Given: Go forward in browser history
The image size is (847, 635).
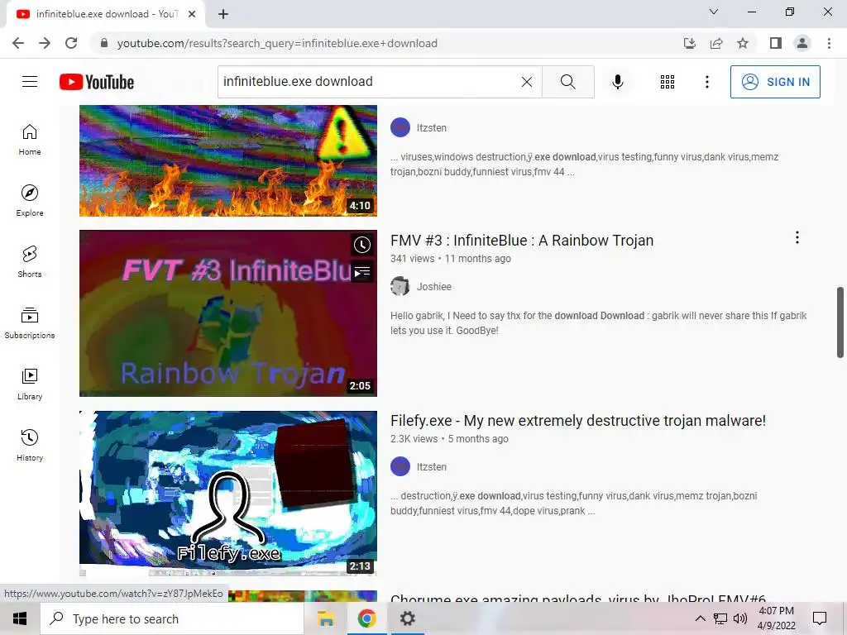Looking at the screenshot, I should click(45, 43).
